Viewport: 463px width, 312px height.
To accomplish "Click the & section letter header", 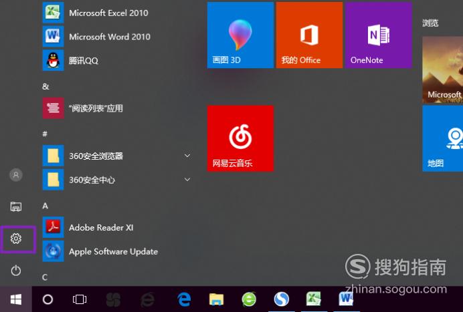I will 45,86.
